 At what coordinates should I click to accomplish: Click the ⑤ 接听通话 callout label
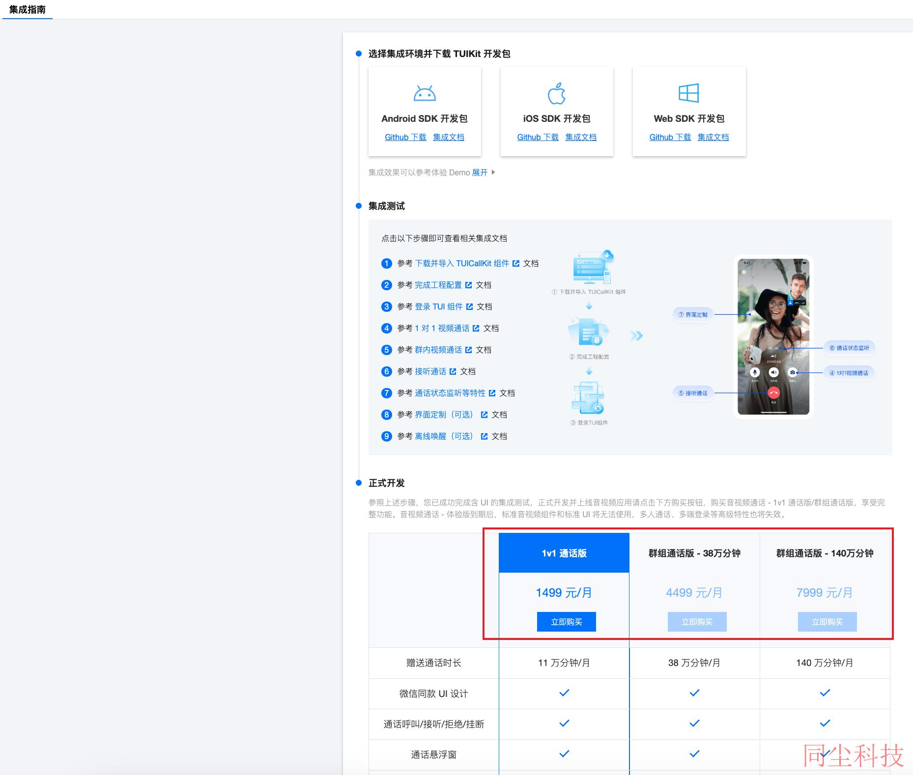(x=693, y=393)
